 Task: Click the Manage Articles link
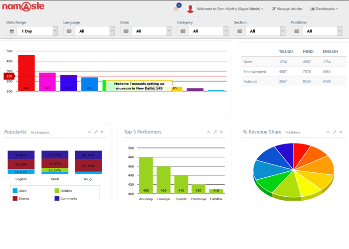coord(287,9)
